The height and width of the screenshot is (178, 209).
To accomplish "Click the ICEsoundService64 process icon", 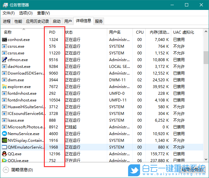I will (4, 113).
